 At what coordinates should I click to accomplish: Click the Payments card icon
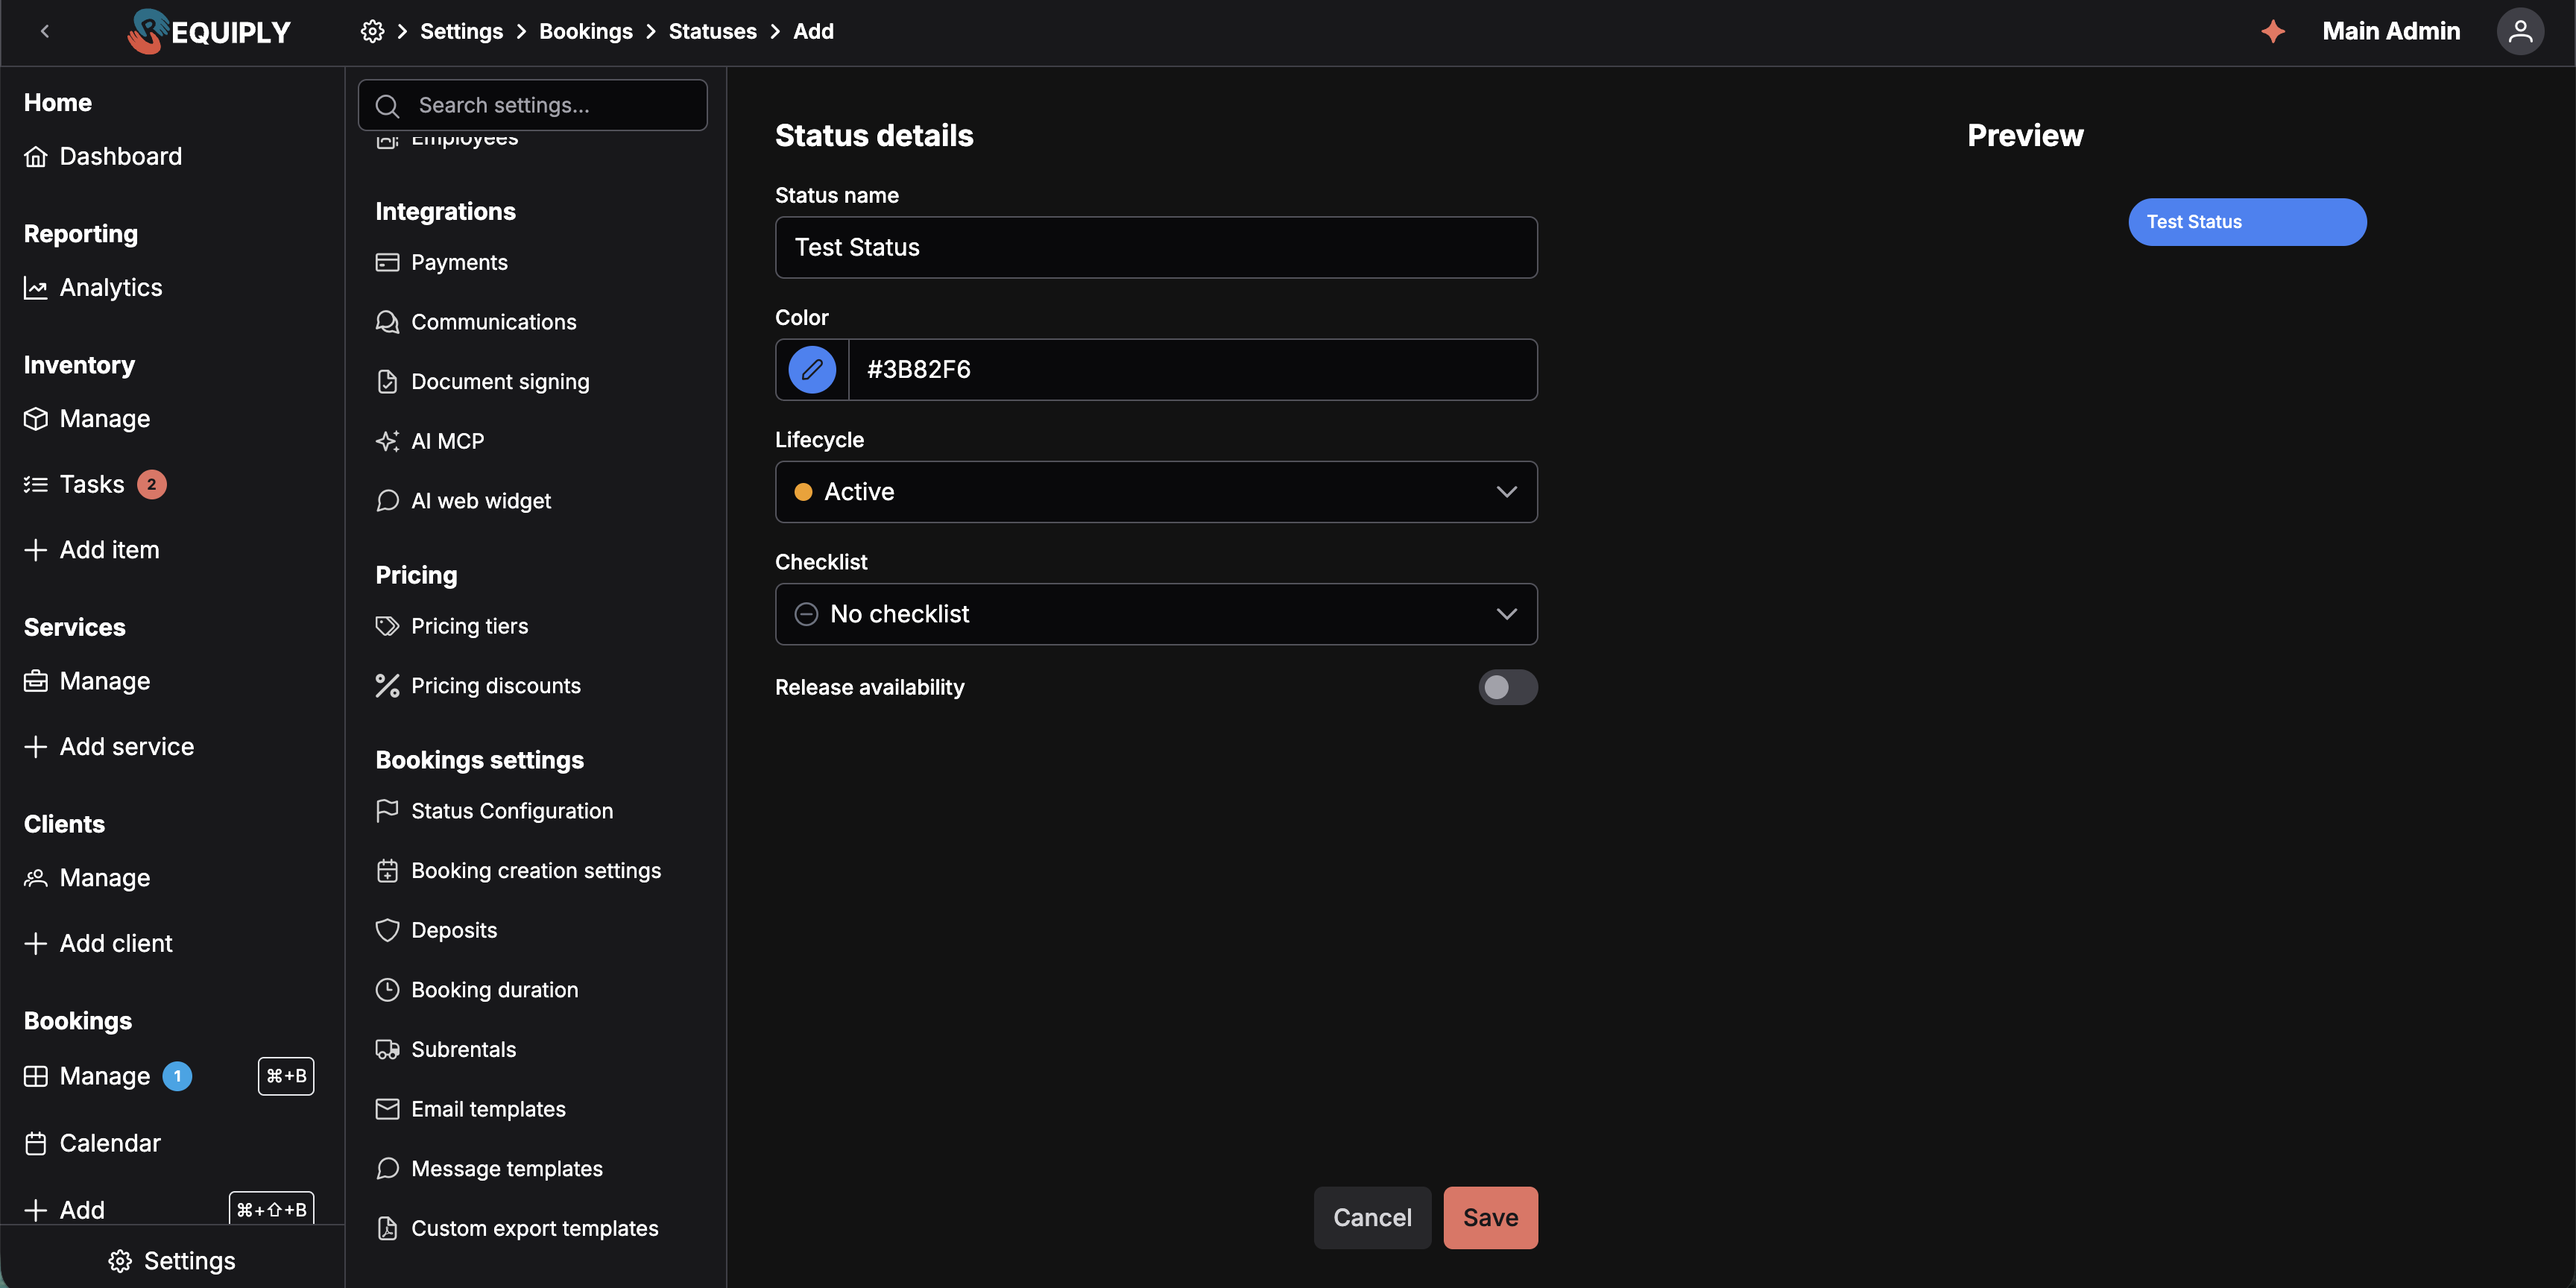[387, 263]
